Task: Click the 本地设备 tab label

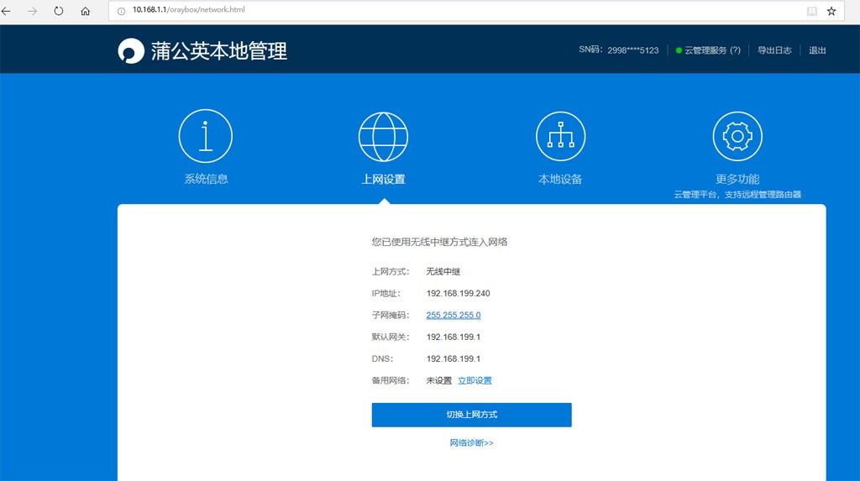Action: 560,180
